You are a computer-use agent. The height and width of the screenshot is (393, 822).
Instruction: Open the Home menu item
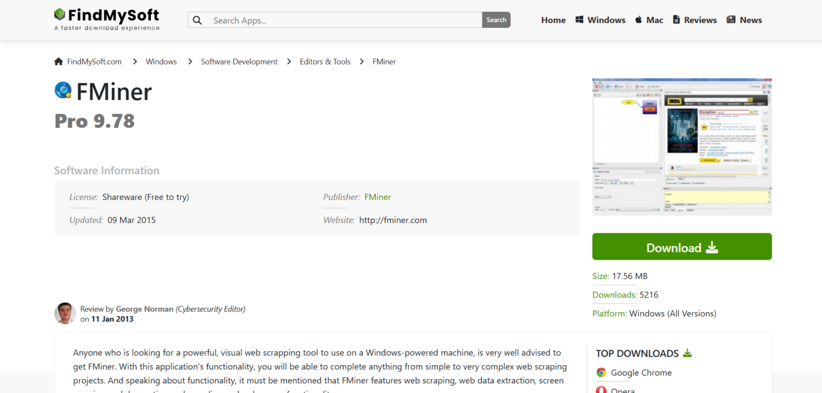[553, 20]
